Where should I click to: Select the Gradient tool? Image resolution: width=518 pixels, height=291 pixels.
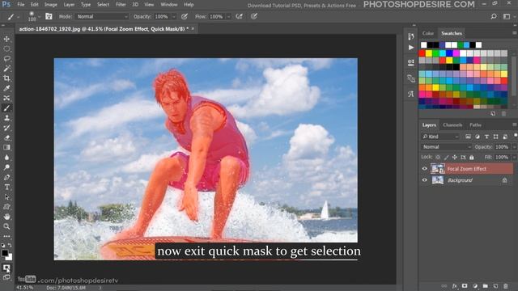tap(6, 147)
